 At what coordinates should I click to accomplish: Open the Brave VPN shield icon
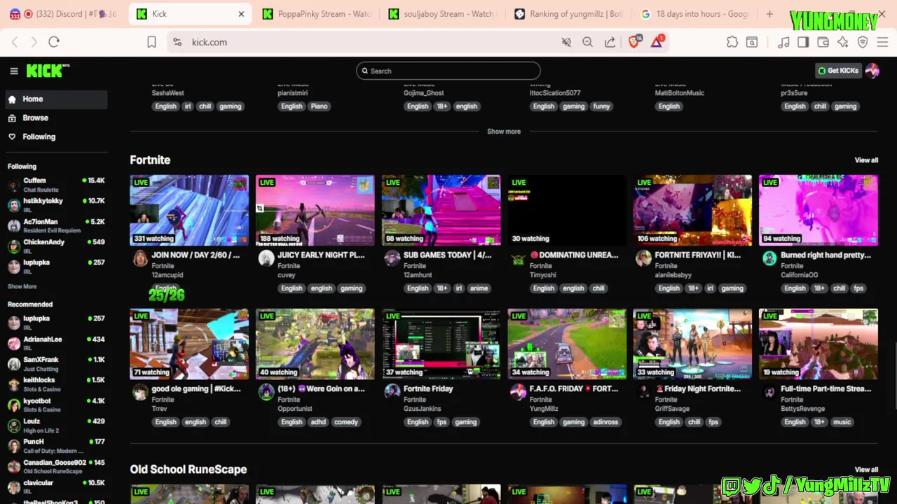pos(863,42)
